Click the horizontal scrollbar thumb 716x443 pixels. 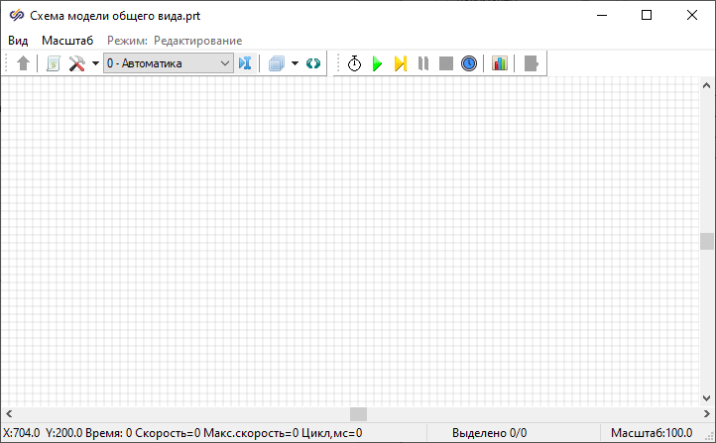point(358,414)
